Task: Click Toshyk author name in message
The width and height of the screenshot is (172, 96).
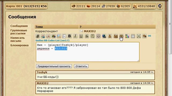Action: [x=42, y=72]
